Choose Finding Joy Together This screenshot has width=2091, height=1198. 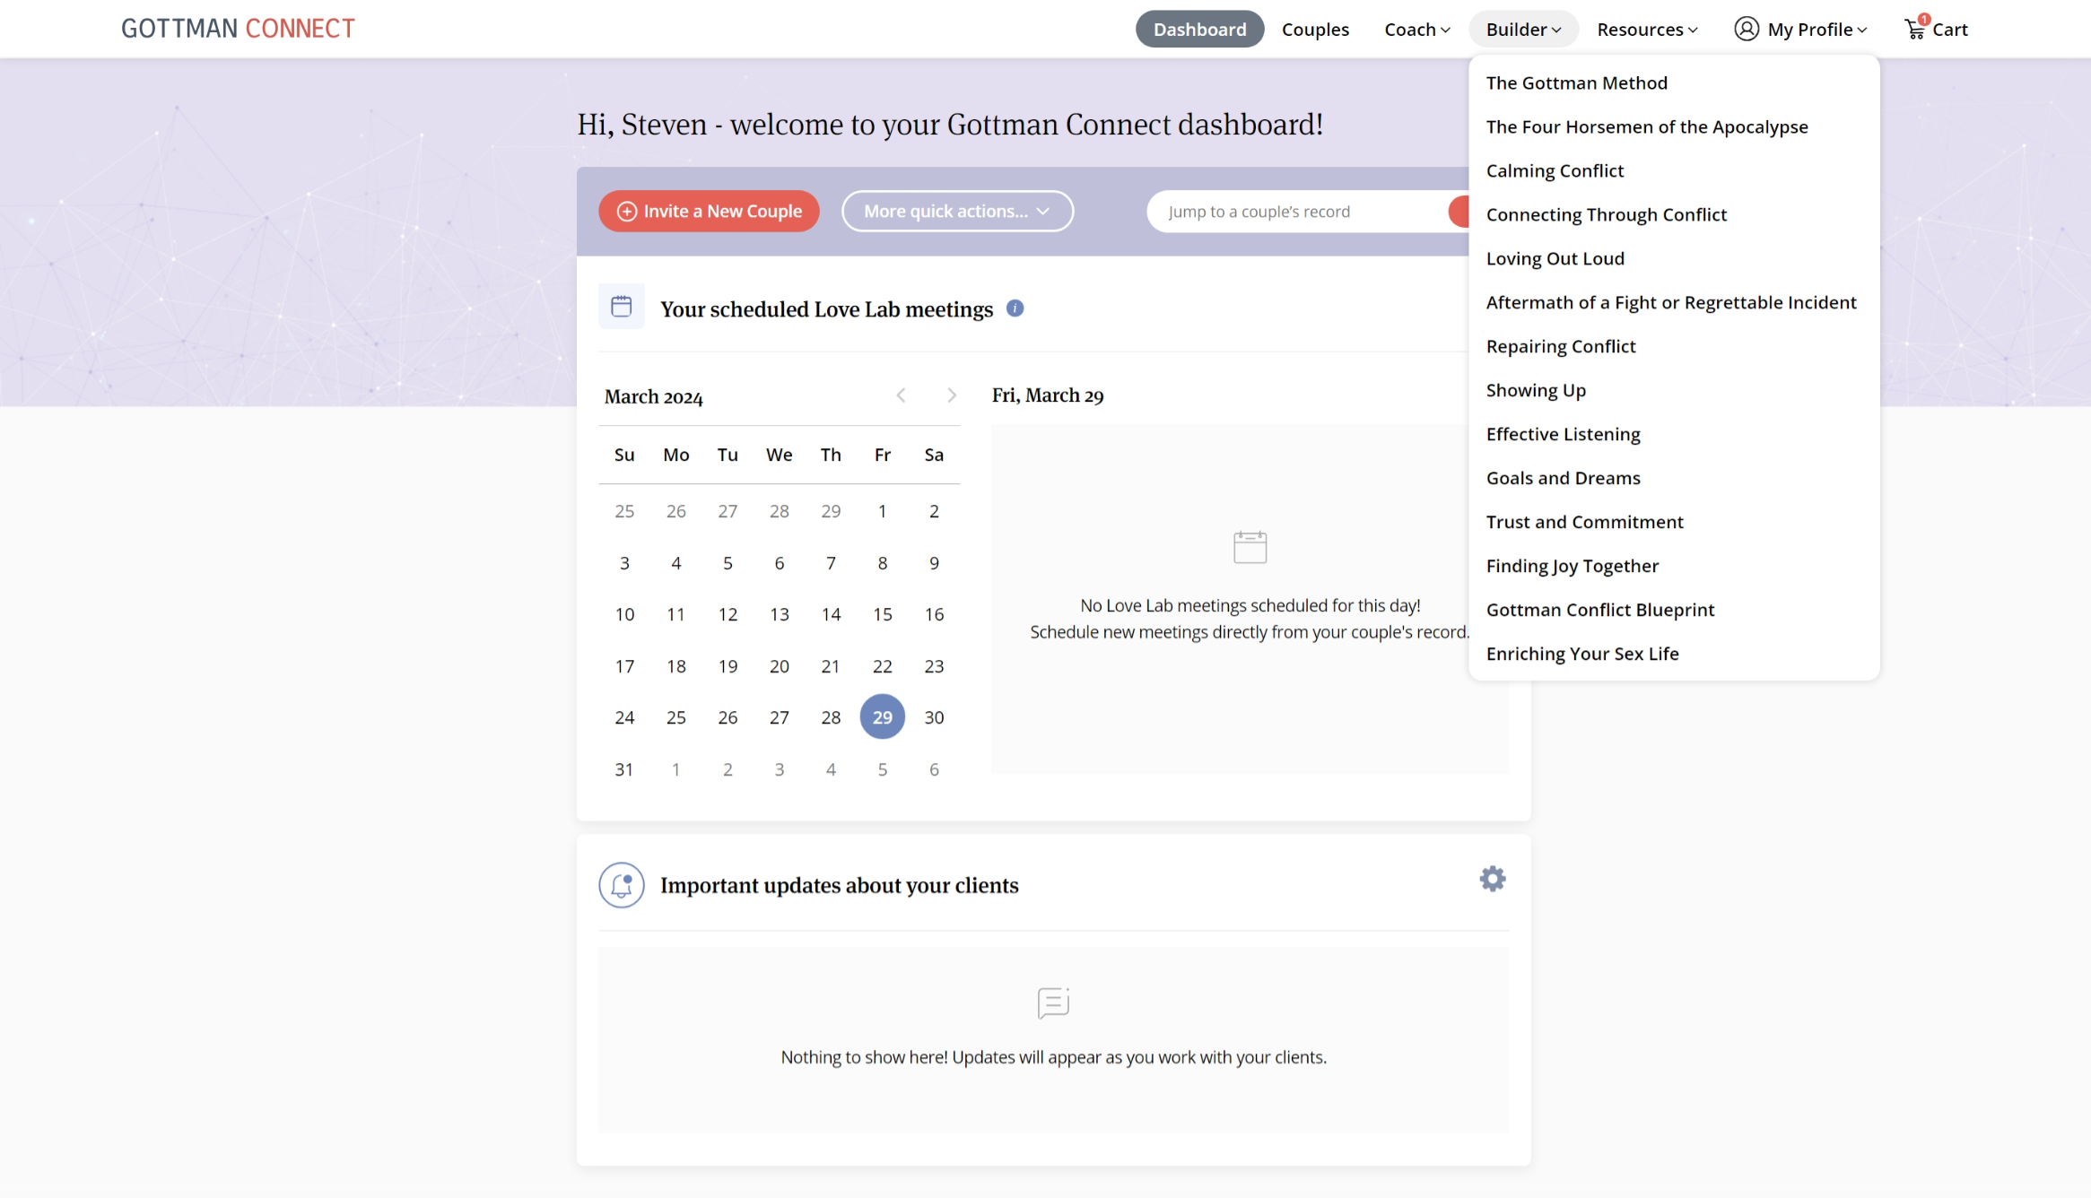[1572, 567]
